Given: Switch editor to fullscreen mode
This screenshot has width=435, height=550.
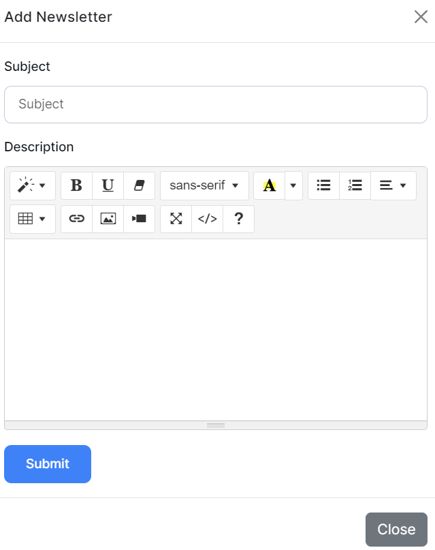Looking at the screenshot, I should (176, 219).
